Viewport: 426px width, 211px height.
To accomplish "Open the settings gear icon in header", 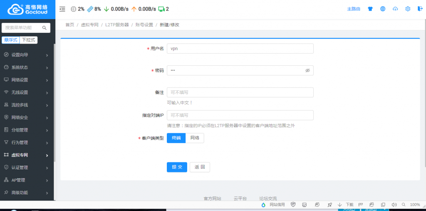I will (x=408, y=9).
